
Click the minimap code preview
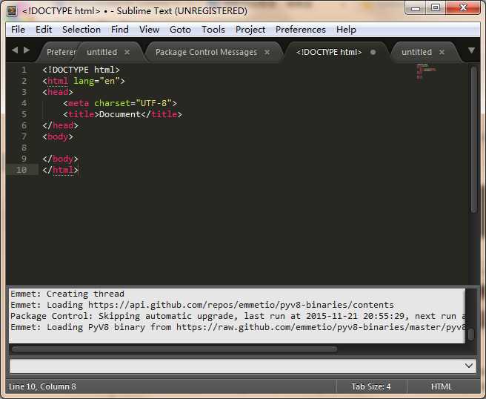pos(426,71)
